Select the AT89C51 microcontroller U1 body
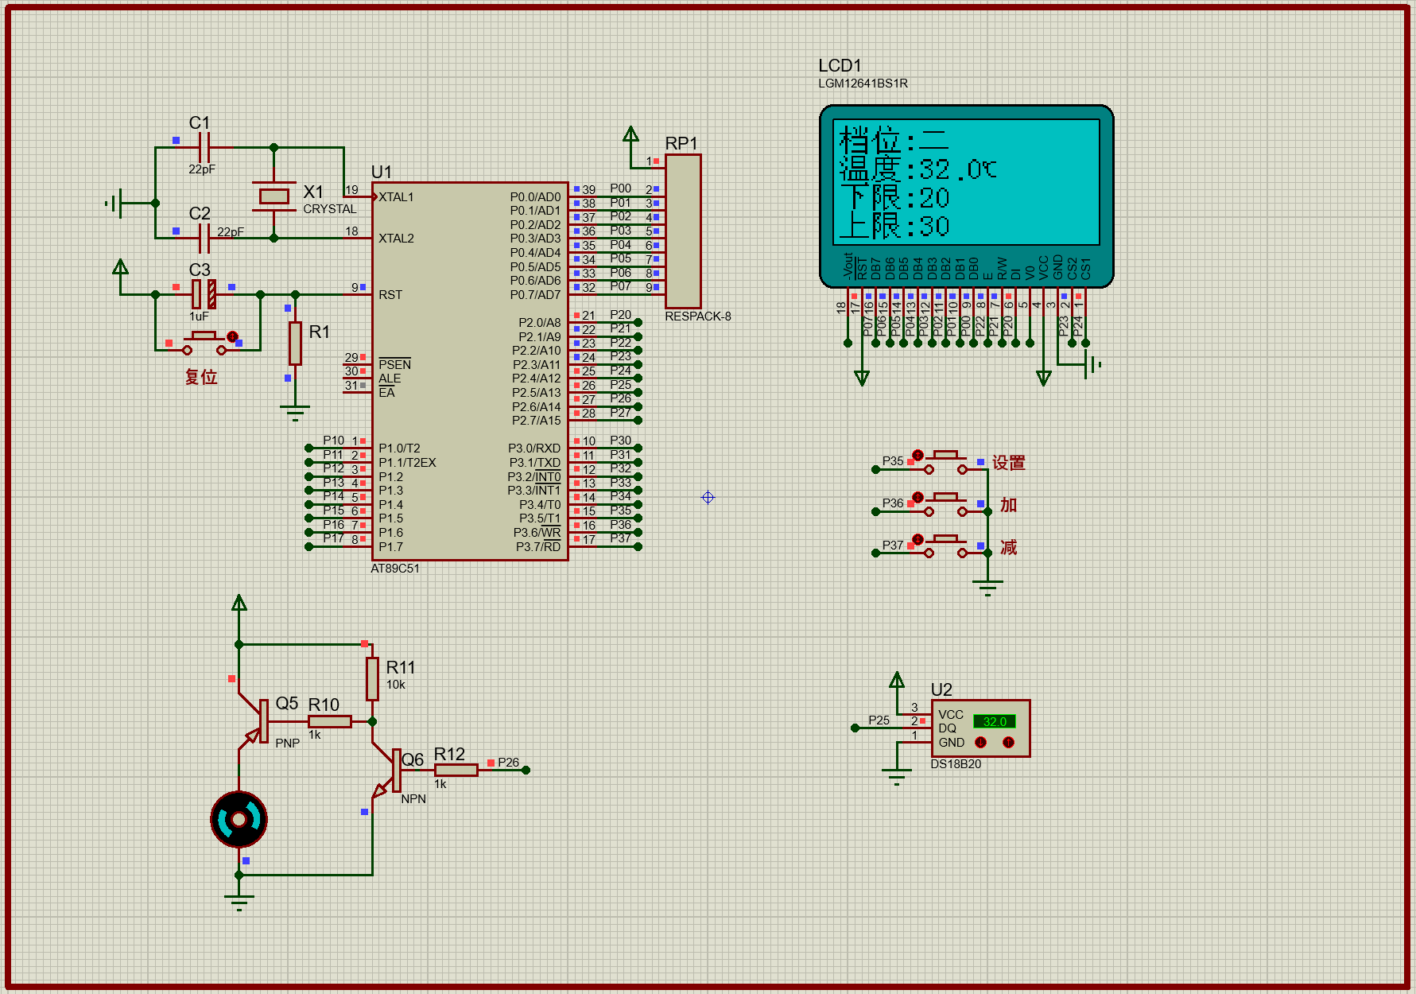Viewport: 1416px width, 994px height. pyautogui.click(x=470, y=371)
